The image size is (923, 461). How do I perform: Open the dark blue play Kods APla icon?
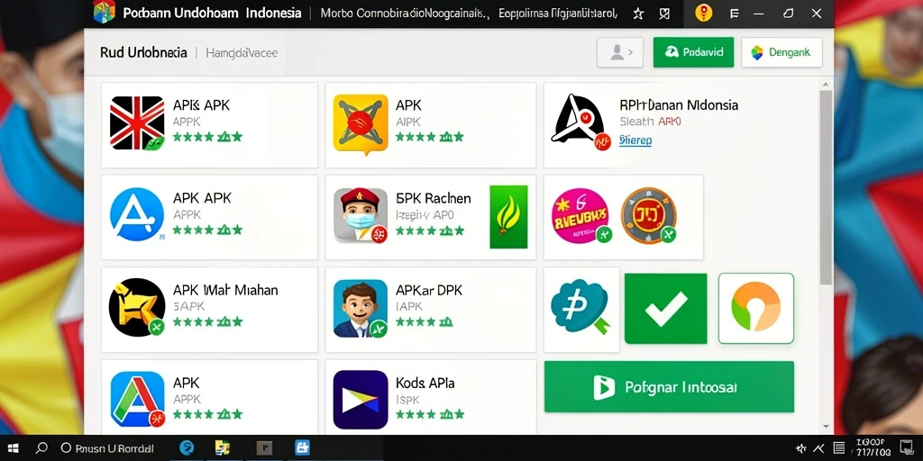[x=361, y=399]
